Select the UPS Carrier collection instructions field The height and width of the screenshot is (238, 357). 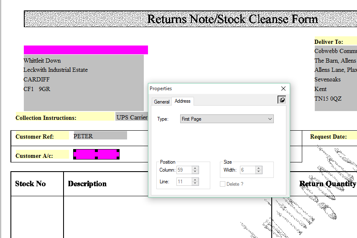tap(132, 117)
